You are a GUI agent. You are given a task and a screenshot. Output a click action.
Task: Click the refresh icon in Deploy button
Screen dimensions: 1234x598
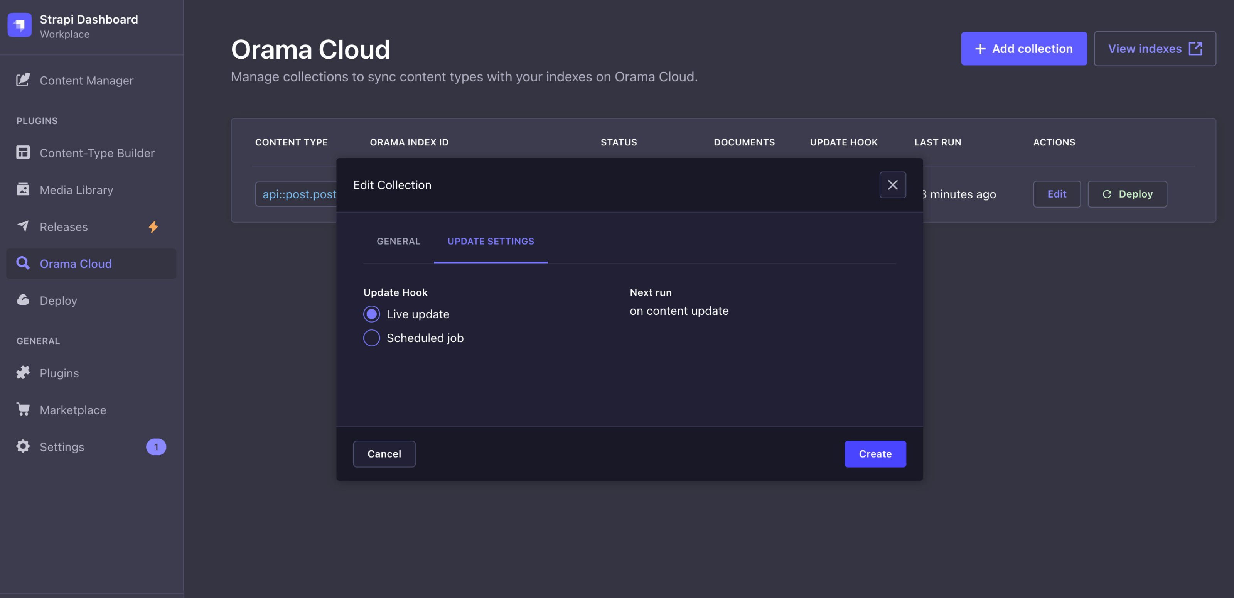coord(1107,194)
